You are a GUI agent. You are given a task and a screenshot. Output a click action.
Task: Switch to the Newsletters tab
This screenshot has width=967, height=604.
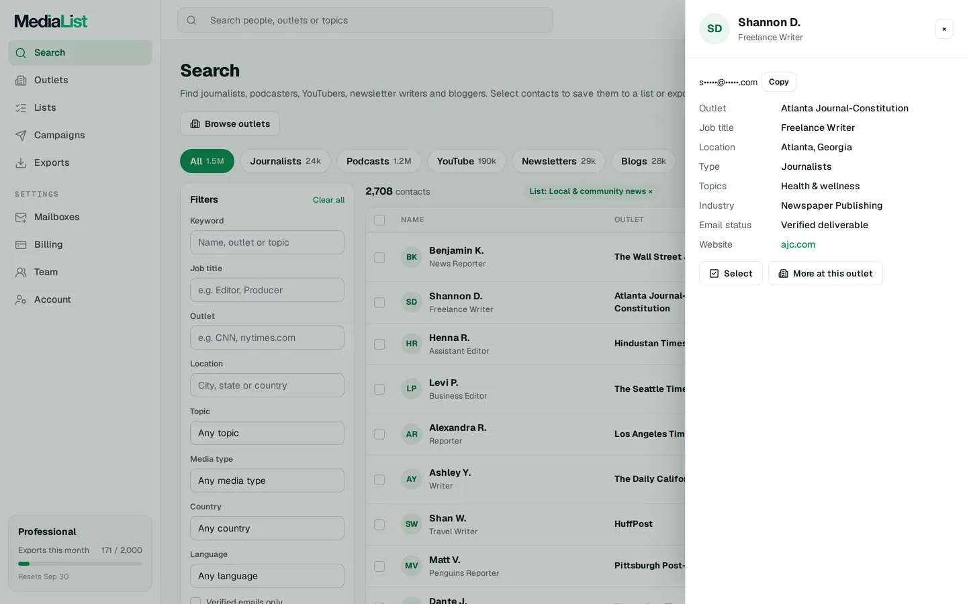click(559, 161)
